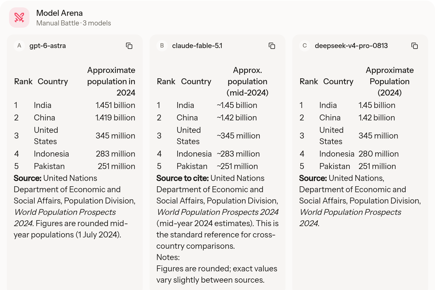Copy the gpt-6-astra response
The width and height of the screenshot is (435, 290).
(x=129, y=46)
